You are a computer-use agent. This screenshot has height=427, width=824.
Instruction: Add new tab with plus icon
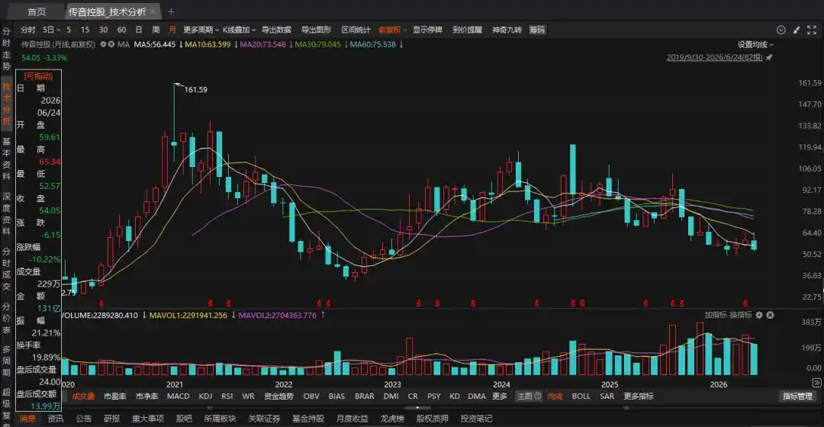171,11
